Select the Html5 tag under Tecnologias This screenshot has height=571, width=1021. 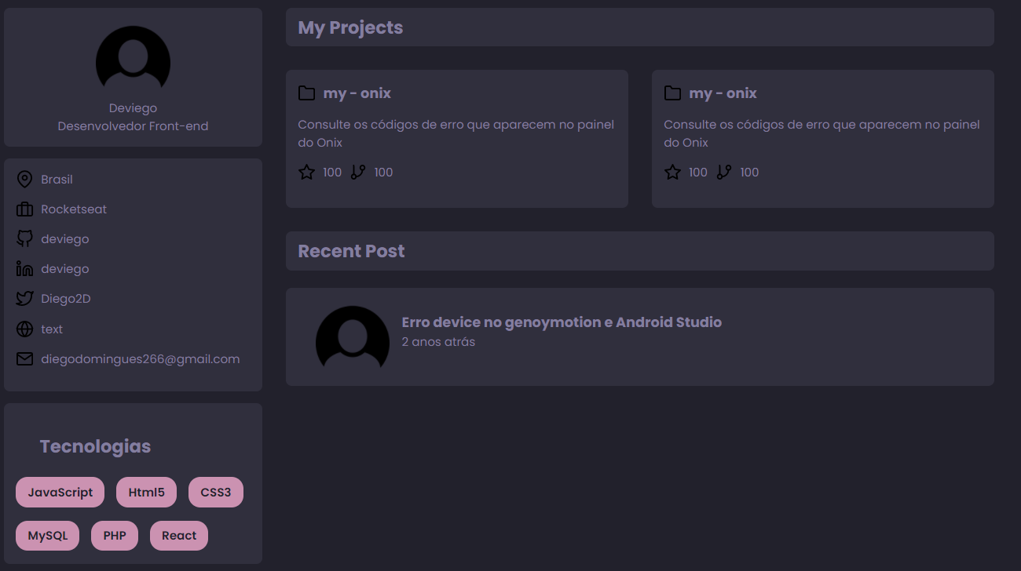146,492
